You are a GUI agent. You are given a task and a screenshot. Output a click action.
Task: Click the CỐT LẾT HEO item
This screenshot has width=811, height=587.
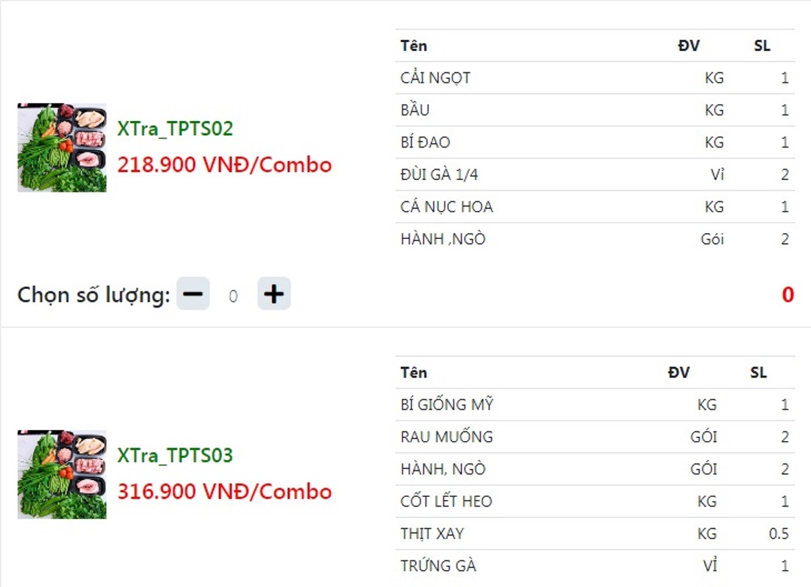point(446,501)
